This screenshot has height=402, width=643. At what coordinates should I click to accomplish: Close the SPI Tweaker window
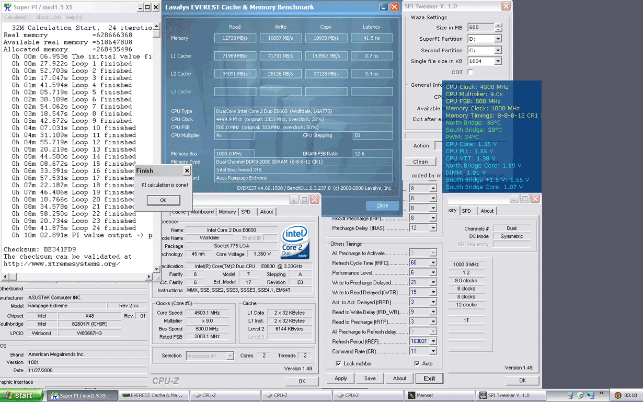[x=506, y=6]
